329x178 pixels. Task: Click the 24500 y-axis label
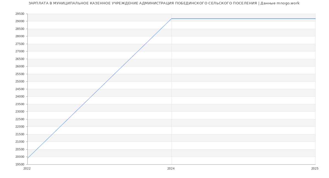coord(20,89)
